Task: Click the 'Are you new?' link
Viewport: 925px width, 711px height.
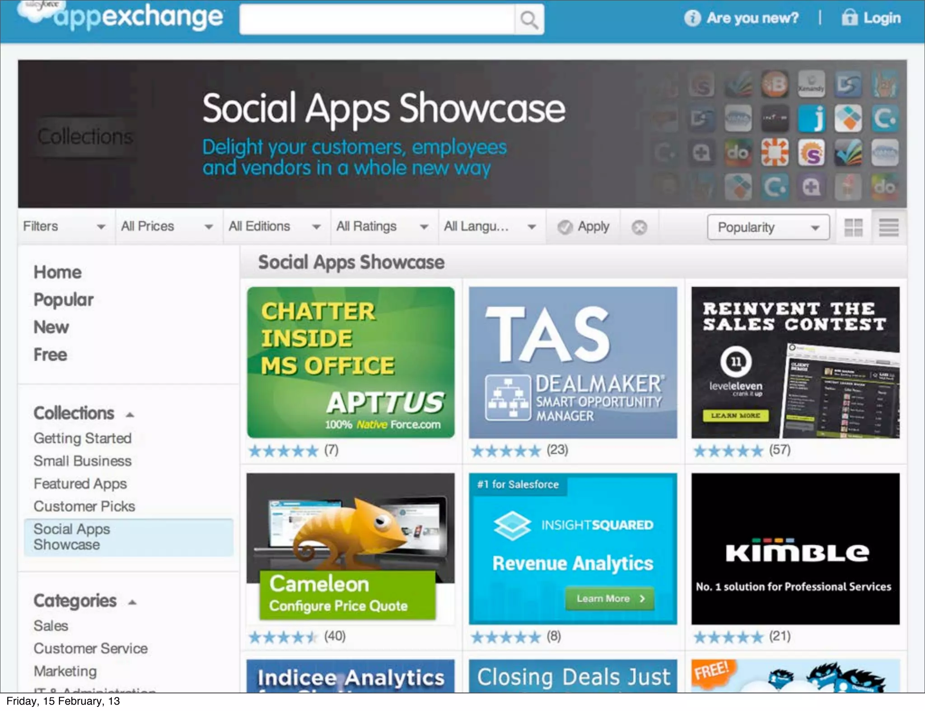Action: click(x=752, y=18)
